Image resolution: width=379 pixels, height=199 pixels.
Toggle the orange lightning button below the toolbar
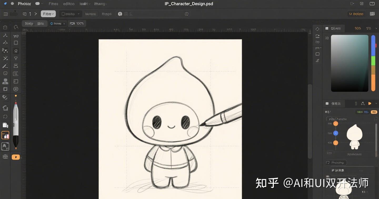tap(16, 157)
